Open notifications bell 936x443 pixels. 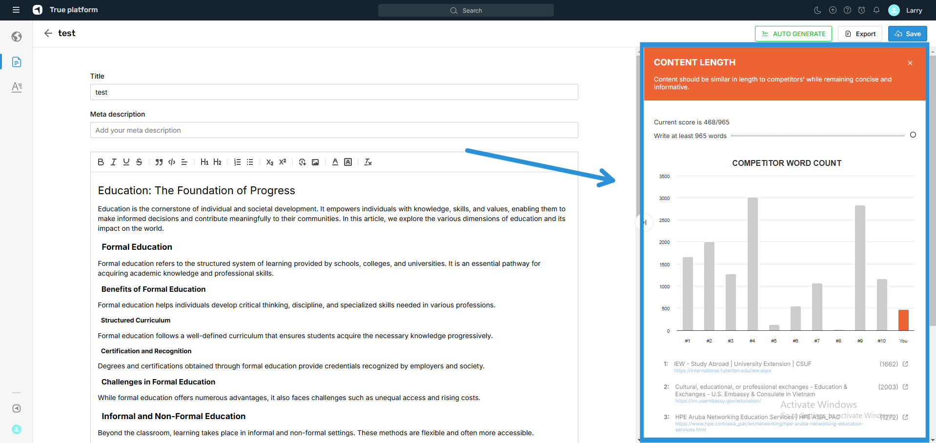(x=876, y=10)
